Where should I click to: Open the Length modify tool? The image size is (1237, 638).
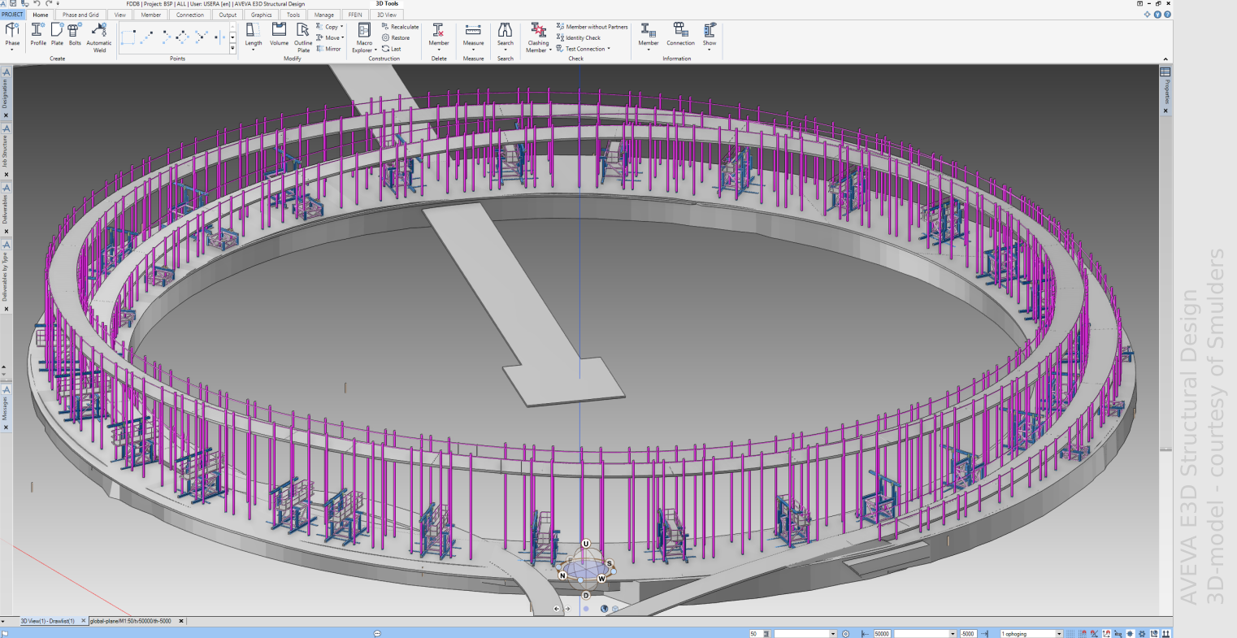pyautogui.click(x=254, y=36)
